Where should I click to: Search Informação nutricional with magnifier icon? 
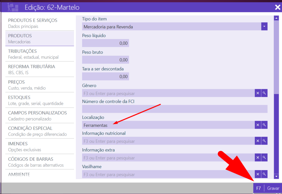tap(264, 141)
